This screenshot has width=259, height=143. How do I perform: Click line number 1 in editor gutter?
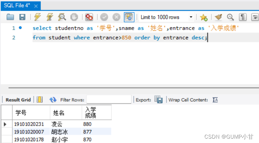(13, 28)
